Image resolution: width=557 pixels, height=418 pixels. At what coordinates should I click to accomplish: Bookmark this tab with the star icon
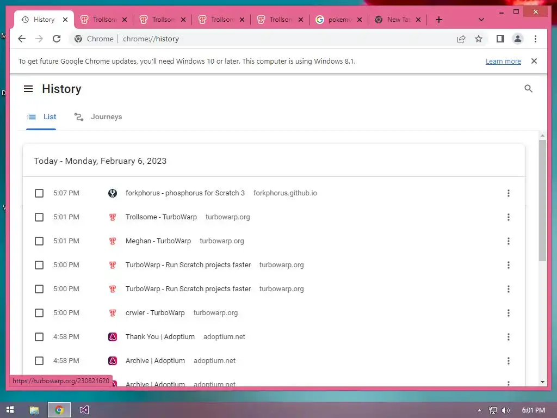tap(479, 39)
